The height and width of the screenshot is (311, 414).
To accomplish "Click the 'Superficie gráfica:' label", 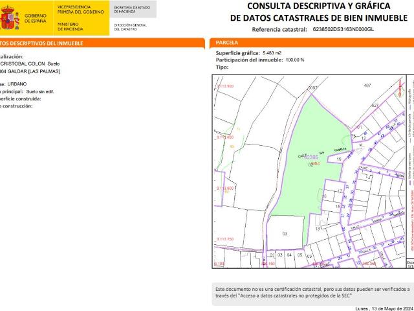I will (237, 53).
